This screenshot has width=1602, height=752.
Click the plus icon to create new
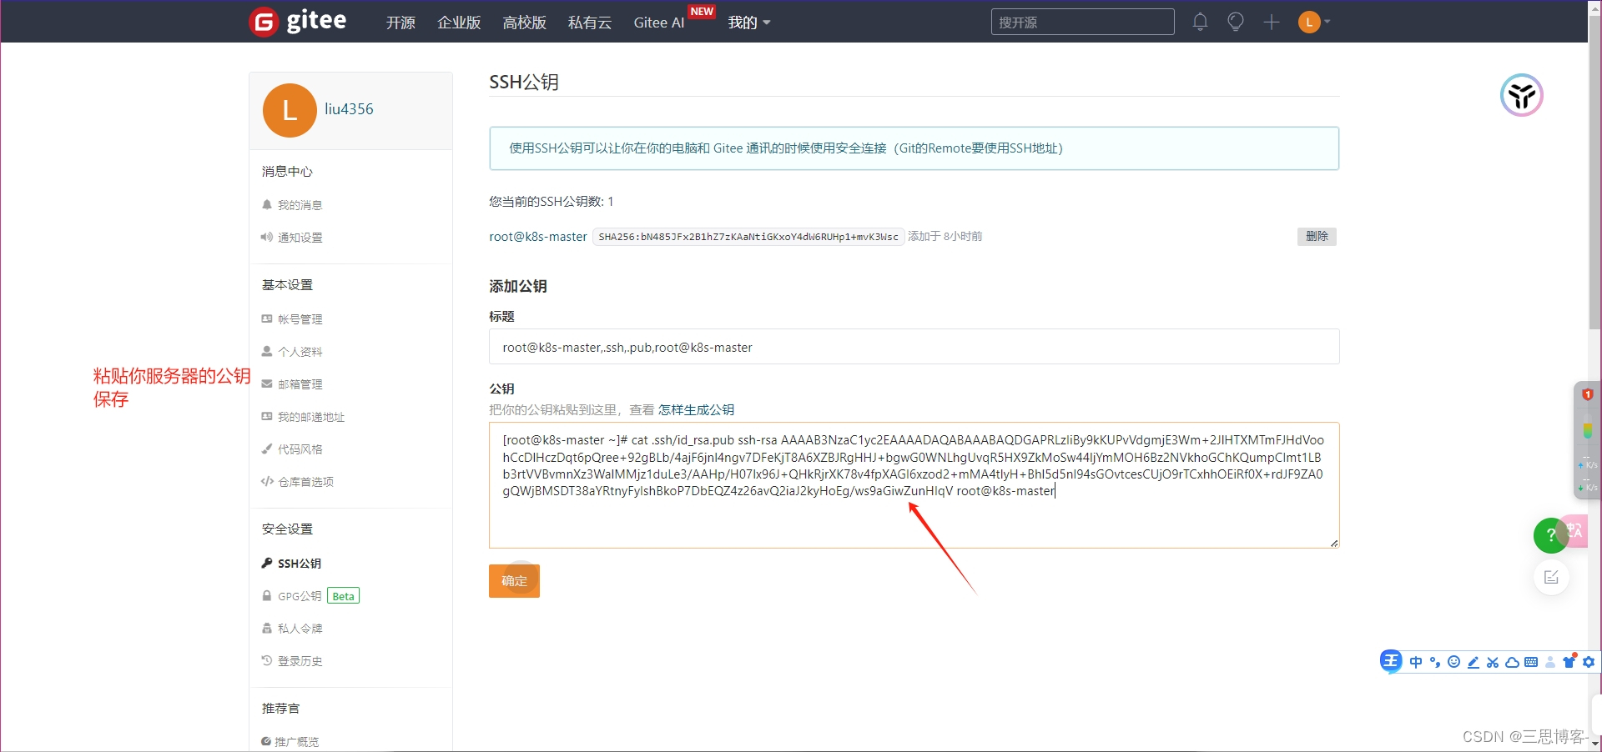pos(1271,22)
